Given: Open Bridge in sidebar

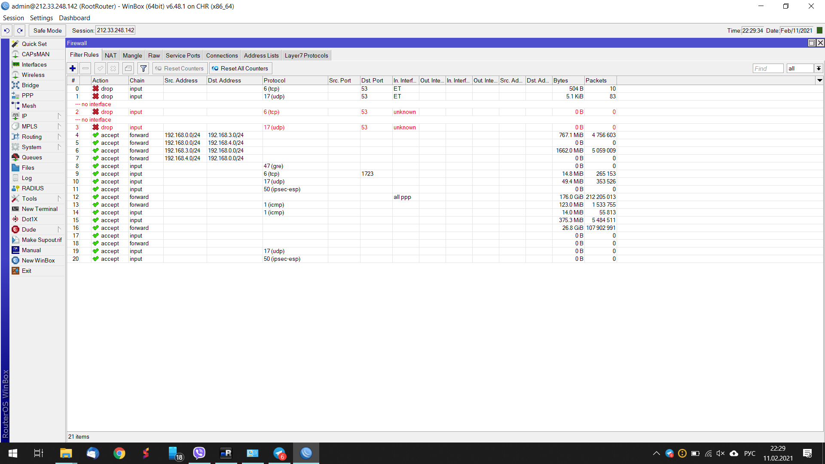Looking at the screenshot, I should (x=31, y=85).
